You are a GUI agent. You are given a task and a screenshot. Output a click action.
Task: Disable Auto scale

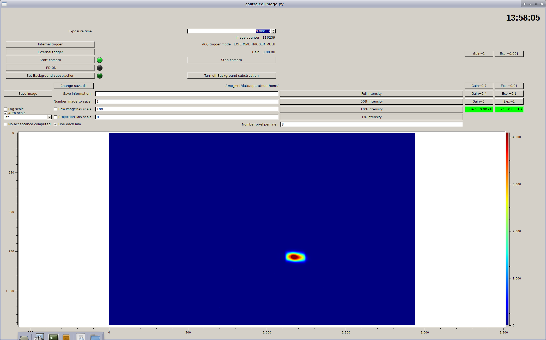point(5,113)
